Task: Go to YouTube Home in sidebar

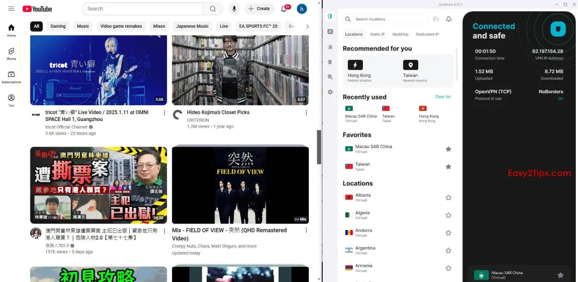Action: [x=11, y=31]
